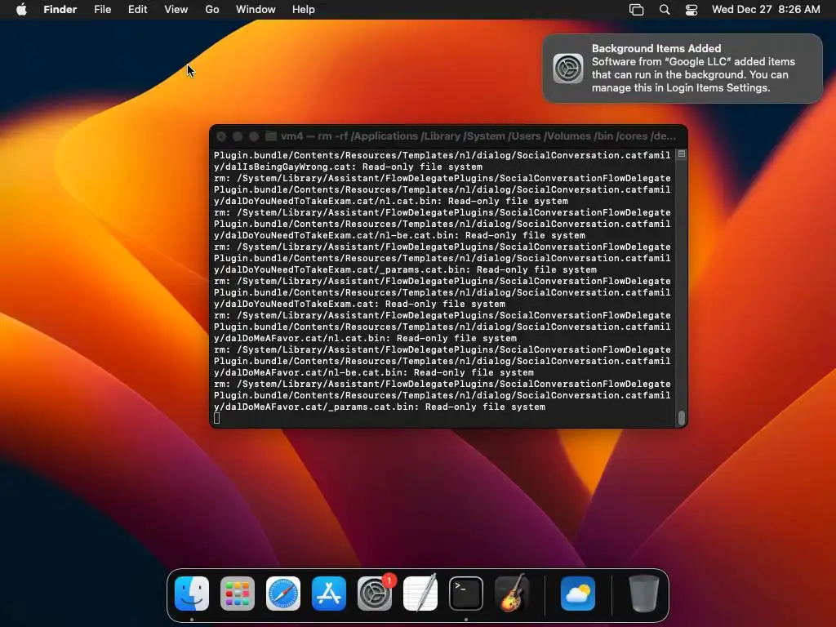836x627 pixels.
Task: Open the Background Items Added notification
Action: click(x=683, y=69)
